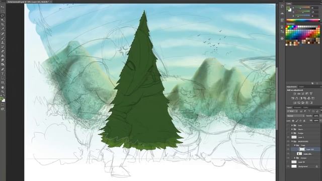Toggle visibility of Layer 3
The image size is (322, 181).
[288, 137]
